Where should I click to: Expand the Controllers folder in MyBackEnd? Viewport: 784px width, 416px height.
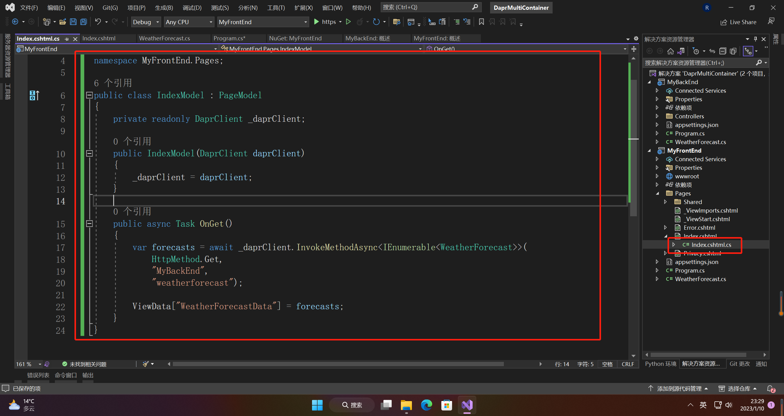coord(657,116)
